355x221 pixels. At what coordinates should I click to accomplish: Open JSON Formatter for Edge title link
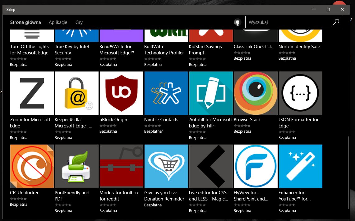coord(298,123)
